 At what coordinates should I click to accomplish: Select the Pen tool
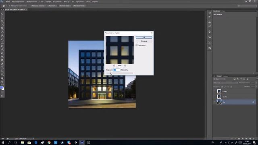point(2,64)
